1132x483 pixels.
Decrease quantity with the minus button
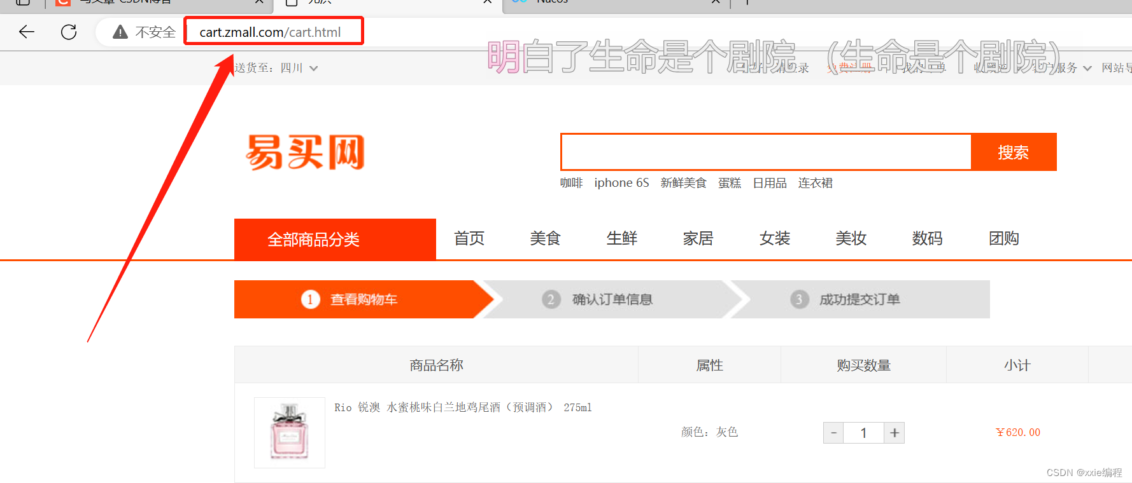[x=833, y=433]
